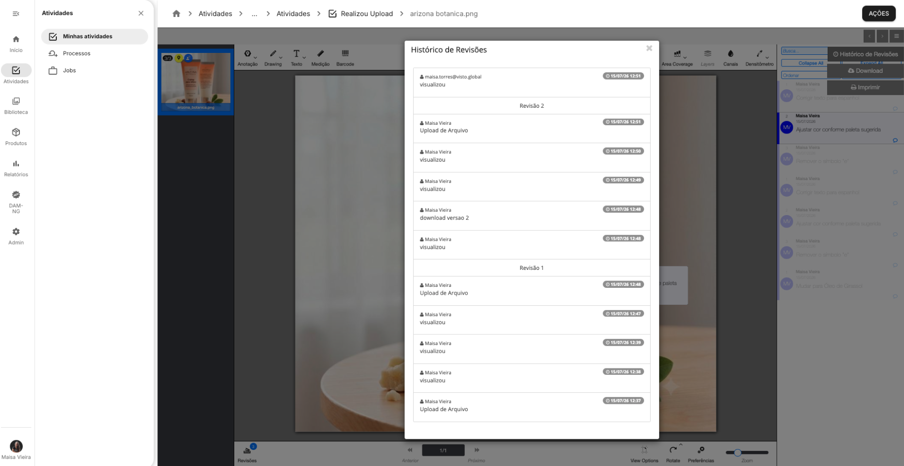Expand the Densitômetro dropdown
904x466 pixels.
pyautogui.click(x=767, y=58)
